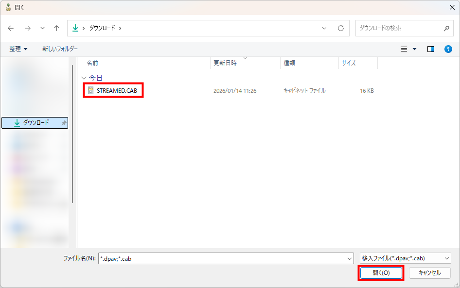Screen dimensions: 460x288
Task: Expand the file name combo box arrow
Action: [x=349, y=258]
